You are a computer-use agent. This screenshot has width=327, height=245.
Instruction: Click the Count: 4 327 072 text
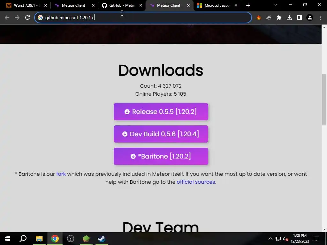click(161, 86)
